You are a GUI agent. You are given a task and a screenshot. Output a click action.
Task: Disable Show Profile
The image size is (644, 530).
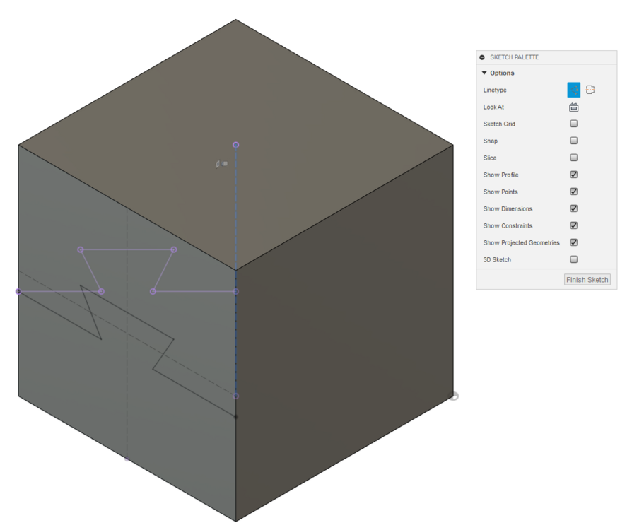[x=573, y=174]
